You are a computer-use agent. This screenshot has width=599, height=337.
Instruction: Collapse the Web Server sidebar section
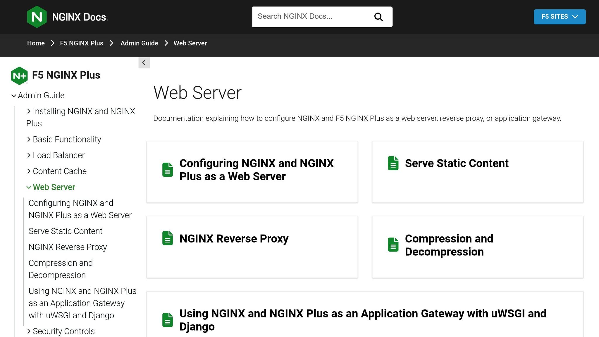click(x=29, y=188)
